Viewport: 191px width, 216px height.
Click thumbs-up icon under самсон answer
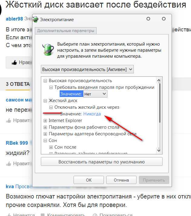8,121
